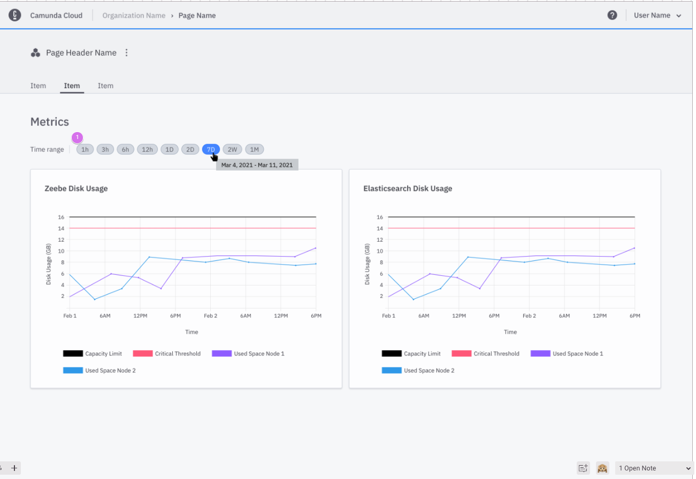Switch to the first Item tab

click(38, 86)
